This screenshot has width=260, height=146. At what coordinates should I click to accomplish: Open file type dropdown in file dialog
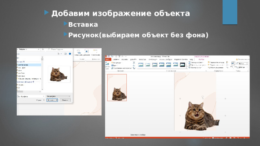(69, 96)
